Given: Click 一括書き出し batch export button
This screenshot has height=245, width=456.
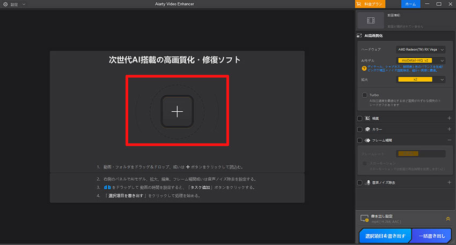Looking at the screenshot, I should tap(432, 236).
